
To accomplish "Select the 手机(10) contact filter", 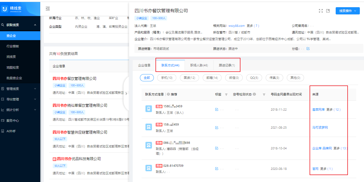I will point(167,78).
